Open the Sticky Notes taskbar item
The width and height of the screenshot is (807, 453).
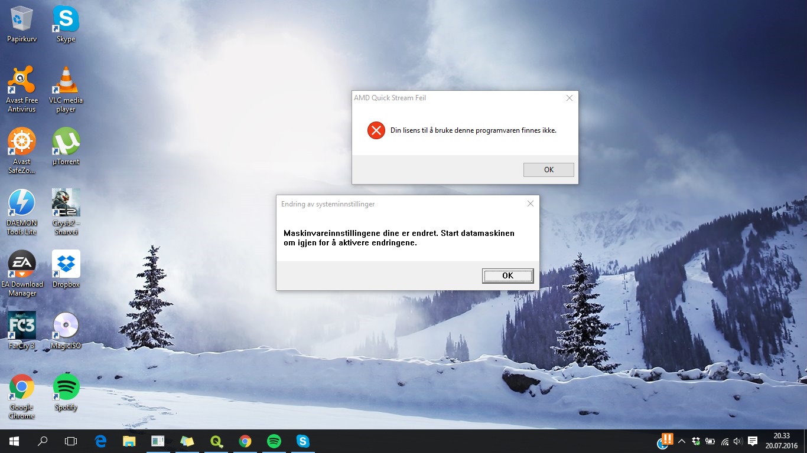click(187, 441)
